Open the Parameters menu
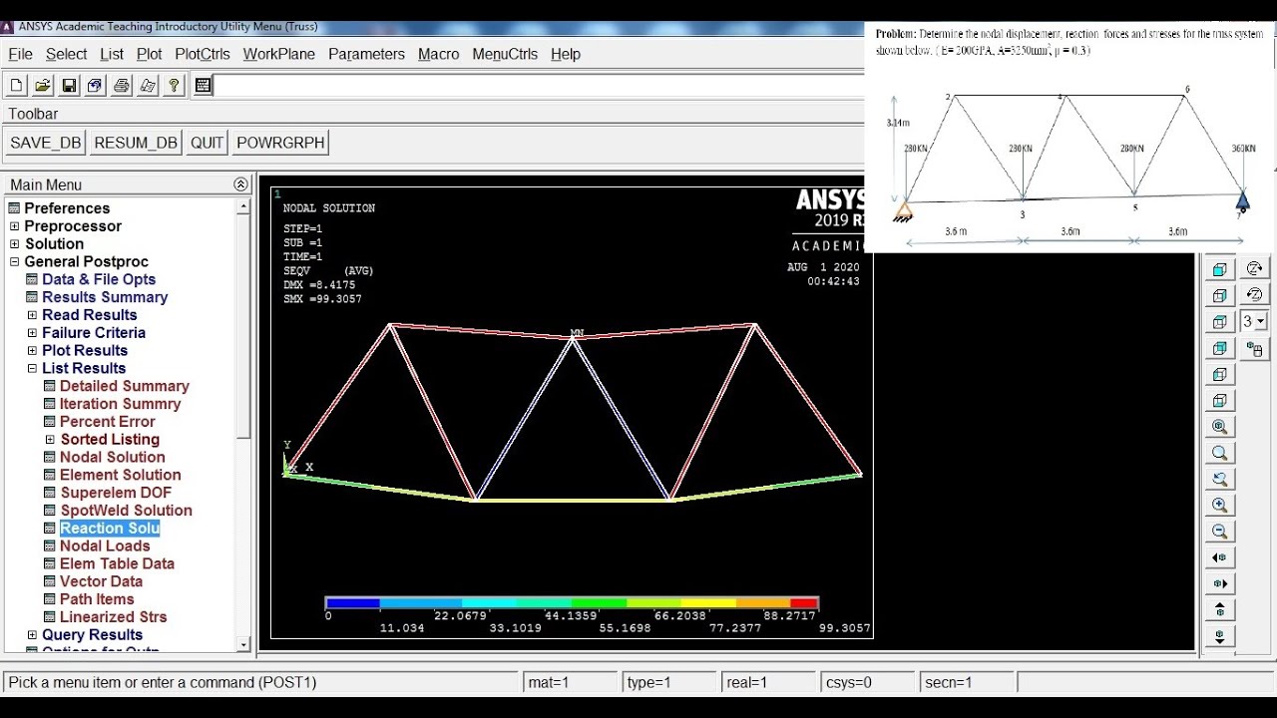This screenshot has width=1277, height=718. point(366,54)
